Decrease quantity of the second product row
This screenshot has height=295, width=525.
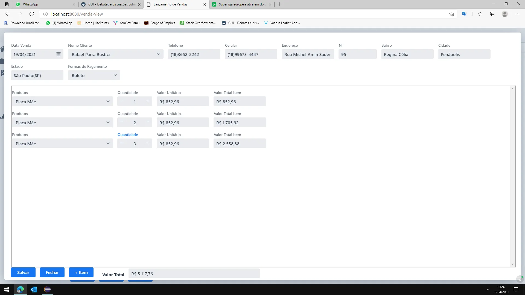(122, 122)
